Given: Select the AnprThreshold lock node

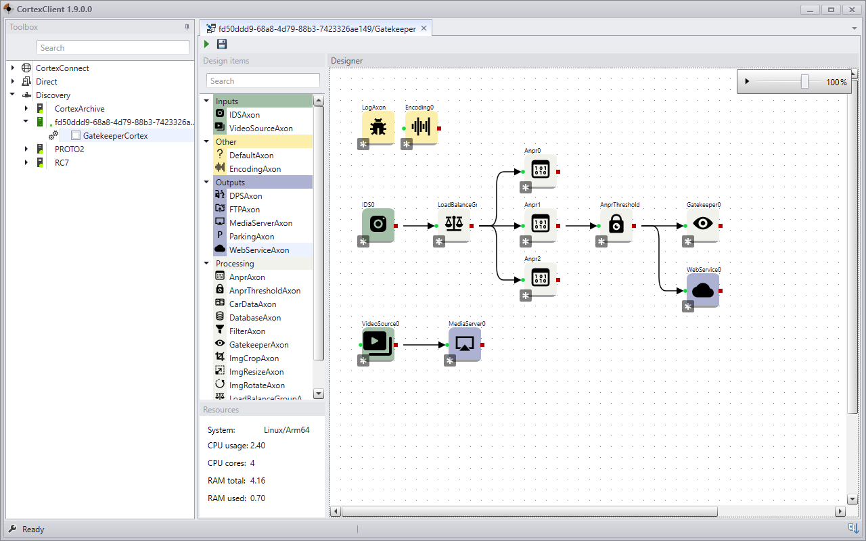Looking at the screenshot, I should (616, 225).
